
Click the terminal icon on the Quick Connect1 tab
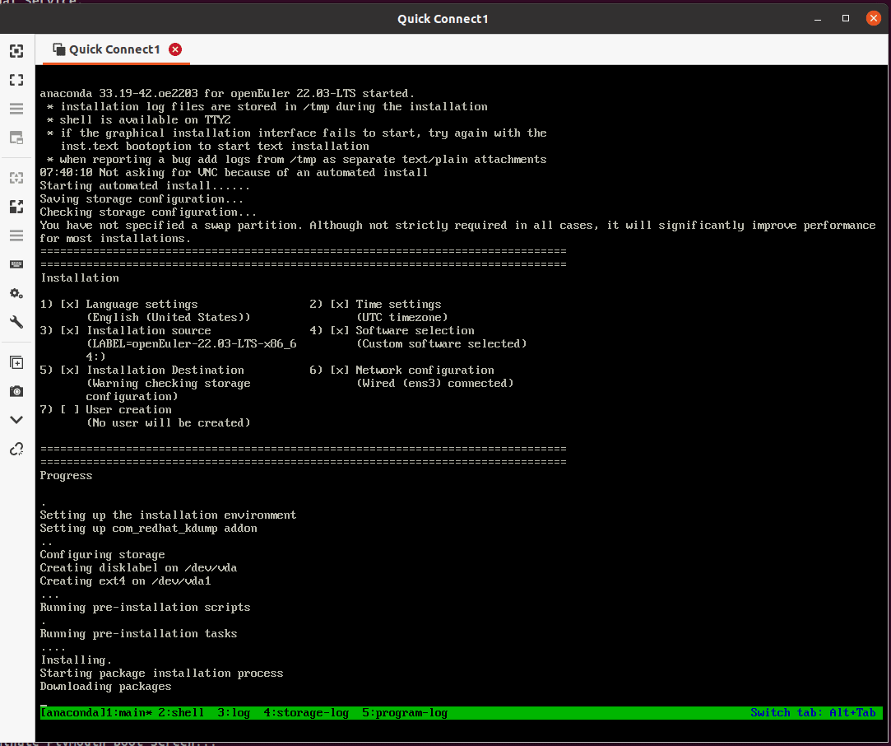(58, 49)
